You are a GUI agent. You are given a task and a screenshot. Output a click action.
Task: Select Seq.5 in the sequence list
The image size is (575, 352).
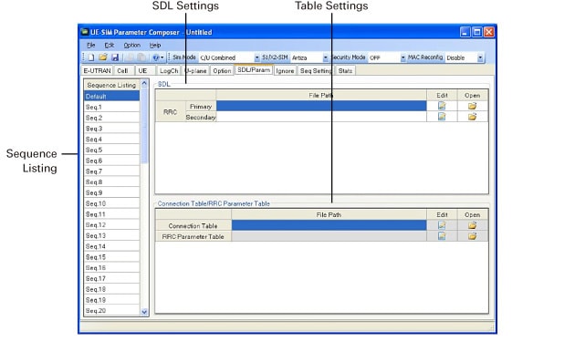pyautogui.click(x=112, y=150)
